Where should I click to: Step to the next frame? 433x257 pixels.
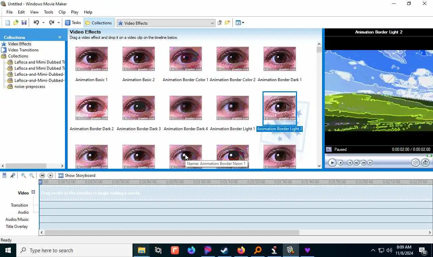[364, 163]
